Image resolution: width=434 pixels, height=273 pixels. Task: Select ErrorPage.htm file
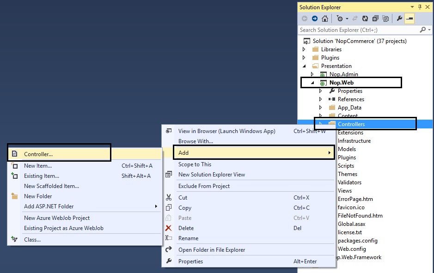355,199
